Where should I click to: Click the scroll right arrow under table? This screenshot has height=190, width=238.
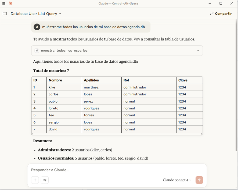tap(202, 134)
